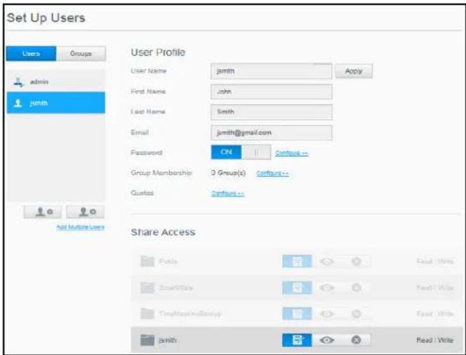The height and width of the screenshot is (355, 466).
Task: Switch to the Groups tab
Action: (x=81, y=54)
